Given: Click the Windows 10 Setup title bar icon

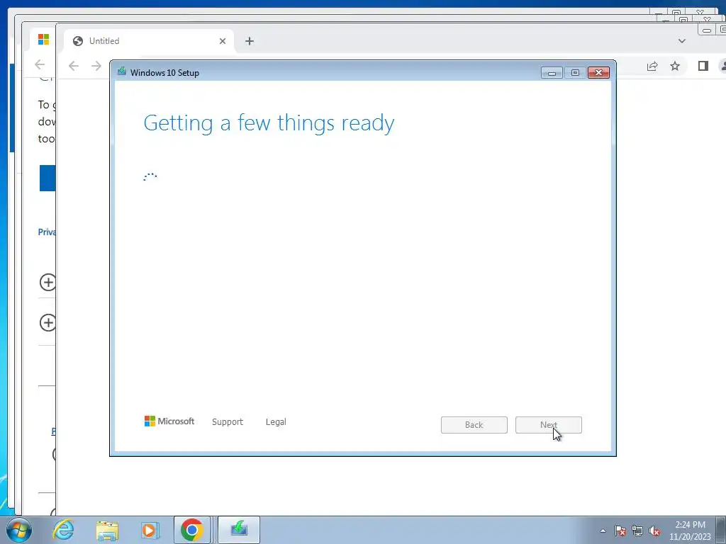Looking at the screenshot, I should click(x=122, y=72).
